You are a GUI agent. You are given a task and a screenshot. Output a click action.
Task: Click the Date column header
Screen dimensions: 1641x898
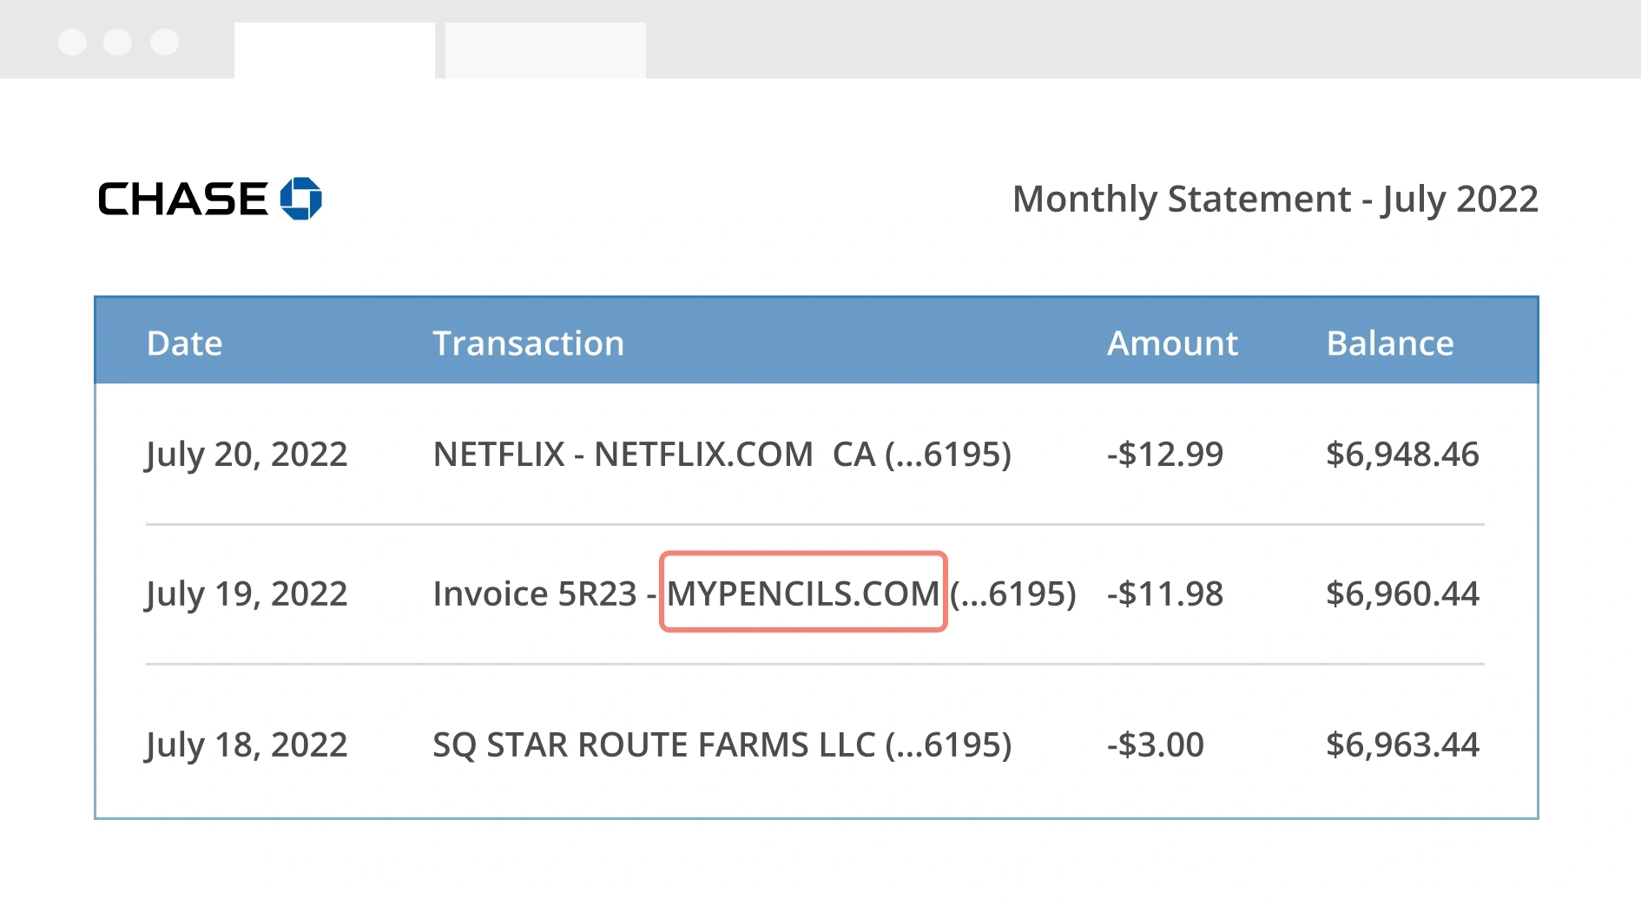point(185,344)
